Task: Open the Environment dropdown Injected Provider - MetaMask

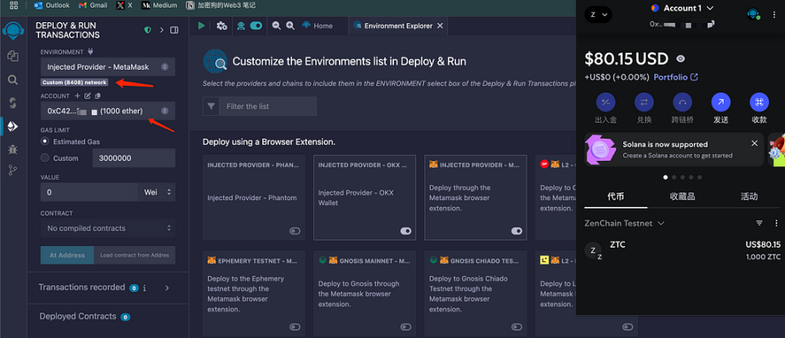Action: [107, 66]
